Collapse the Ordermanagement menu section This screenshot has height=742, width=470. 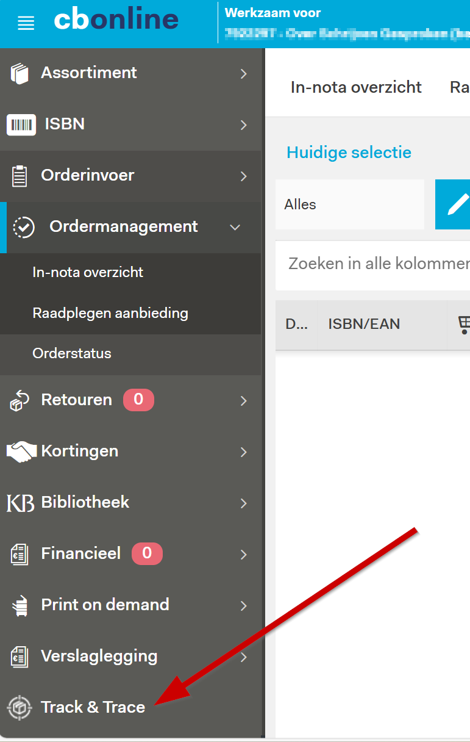pyautogui.click(x=235, y=227)
